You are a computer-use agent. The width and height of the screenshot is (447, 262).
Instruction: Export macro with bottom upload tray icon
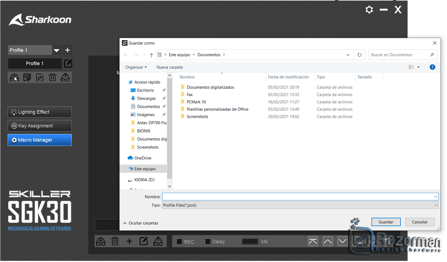(158, 242)
